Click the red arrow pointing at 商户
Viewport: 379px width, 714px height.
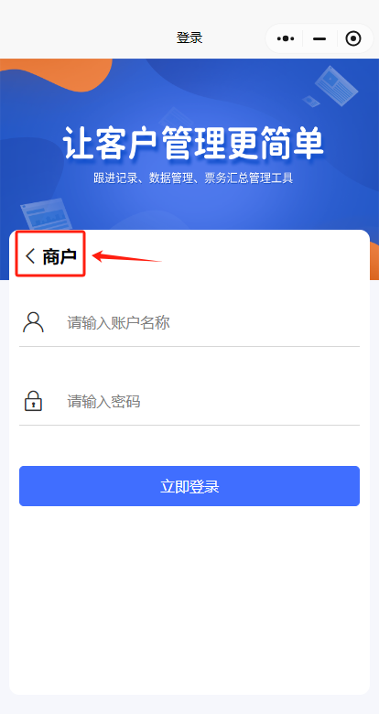pos(126,256)
